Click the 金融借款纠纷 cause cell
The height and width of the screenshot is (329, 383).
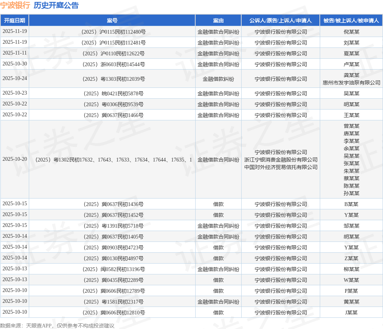pyautogui.click(x=218, y=79)
